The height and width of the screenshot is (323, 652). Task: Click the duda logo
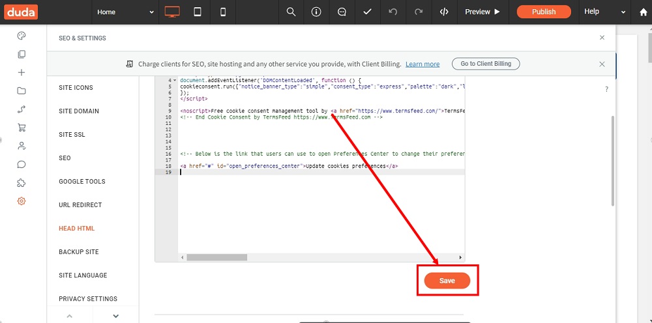pos(22,12)
